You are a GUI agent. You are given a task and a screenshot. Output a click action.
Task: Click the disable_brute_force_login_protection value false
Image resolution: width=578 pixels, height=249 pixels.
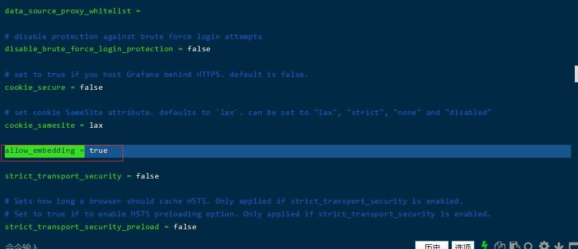pyautogui.click(x=199, y=49)
